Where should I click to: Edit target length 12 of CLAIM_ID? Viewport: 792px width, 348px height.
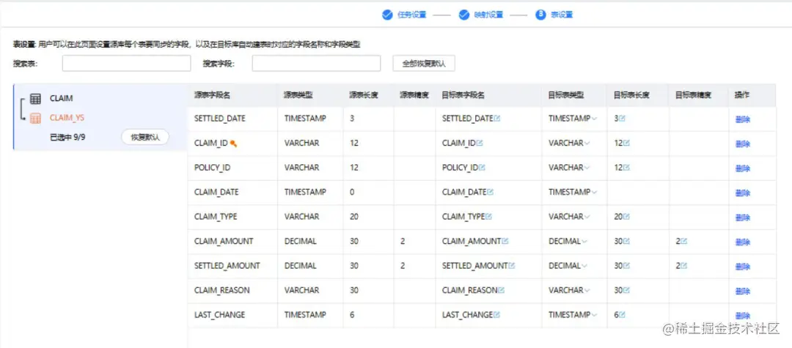point(627,144)
